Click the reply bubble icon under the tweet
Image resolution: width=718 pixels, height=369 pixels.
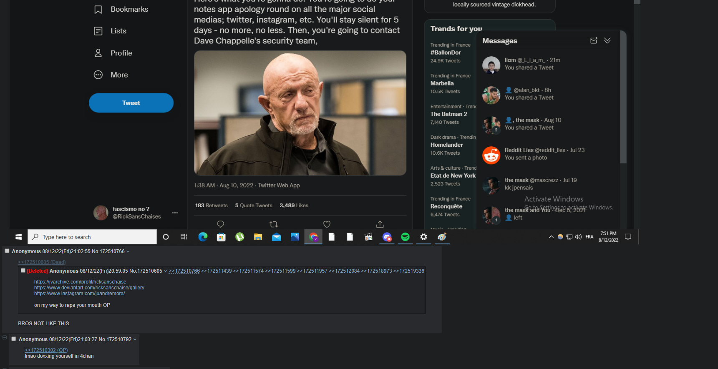coord(221,224)
